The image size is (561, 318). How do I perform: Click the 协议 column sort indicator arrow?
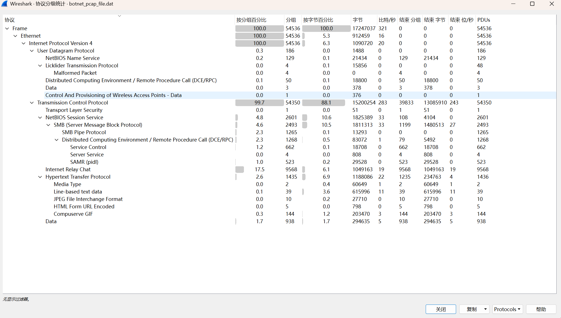click(x=119, y=16)
